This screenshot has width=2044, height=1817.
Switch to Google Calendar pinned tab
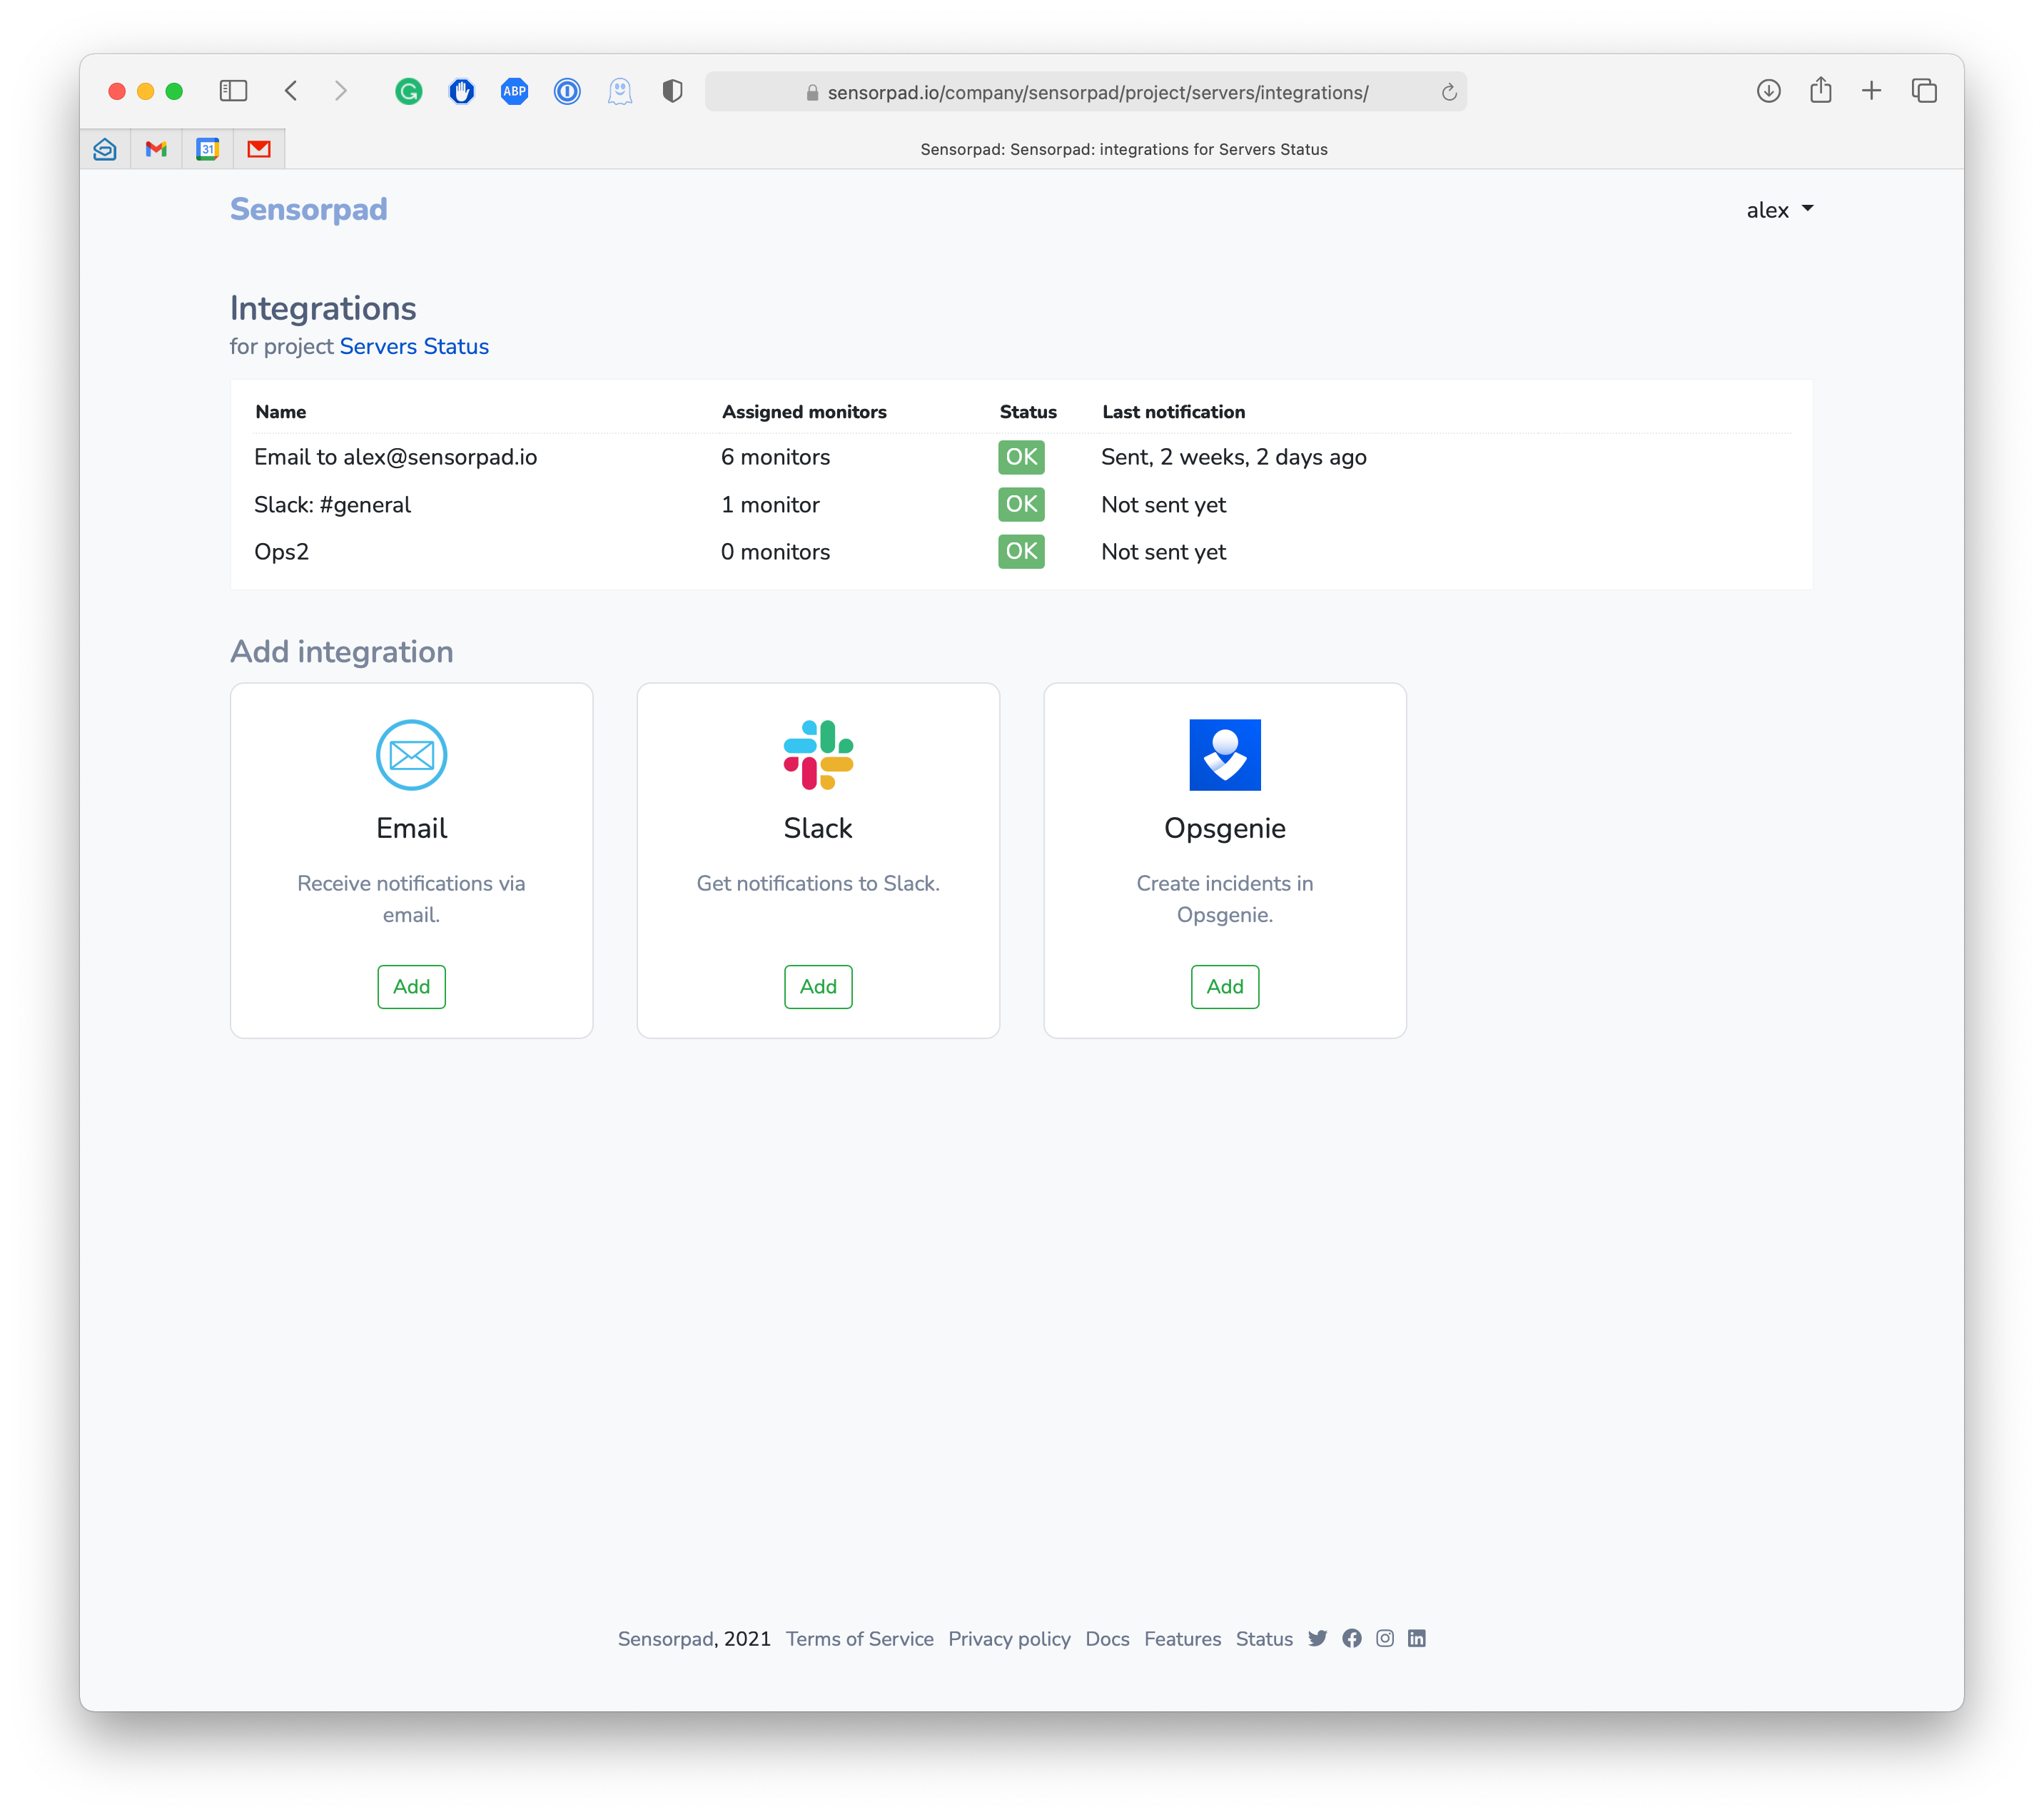coord(207,149)
